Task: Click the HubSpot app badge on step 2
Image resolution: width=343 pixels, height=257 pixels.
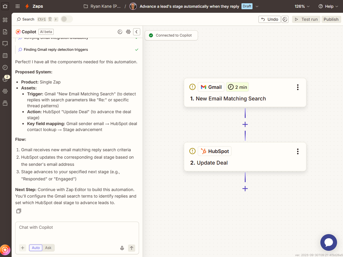Action: [215, 151]
